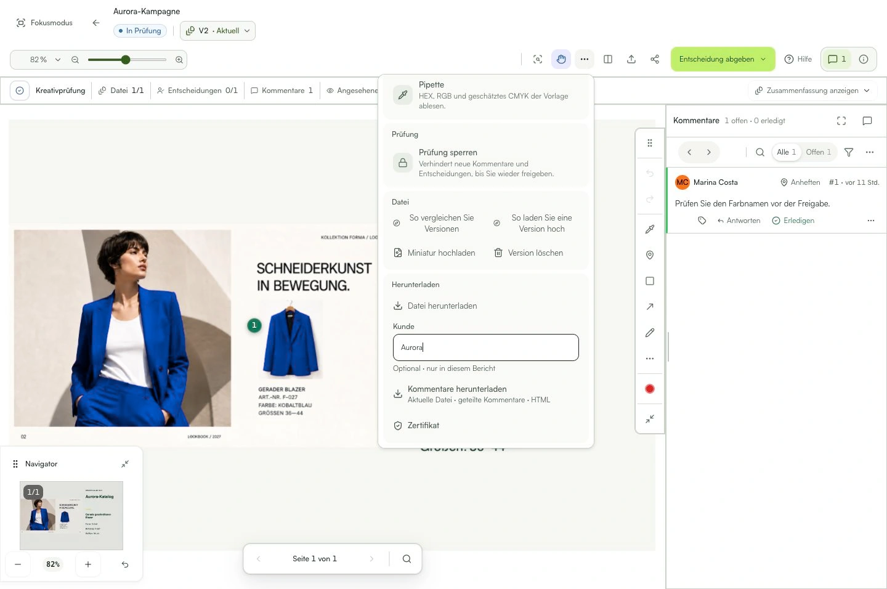The width and height of the screenshot is (887, 589).
Task: Collapse the annotation toolbar
Action: tap(650, 419)
